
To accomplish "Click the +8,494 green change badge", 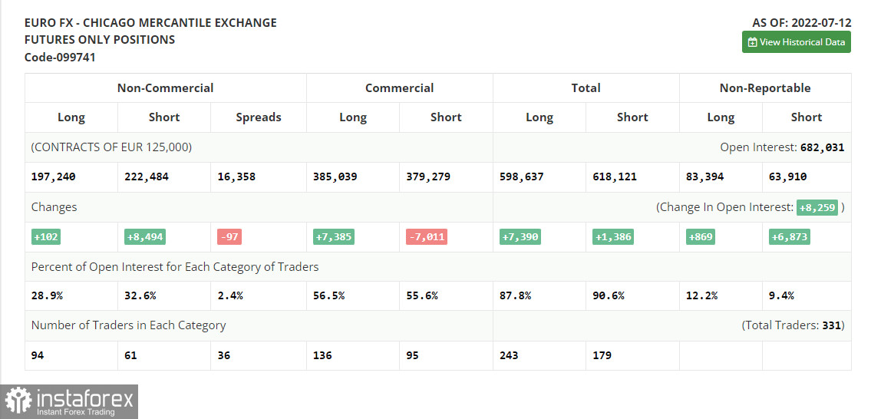I will (146, 237).
